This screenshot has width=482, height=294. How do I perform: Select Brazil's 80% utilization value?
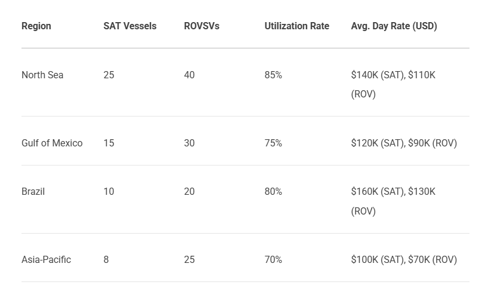(273, 191)
